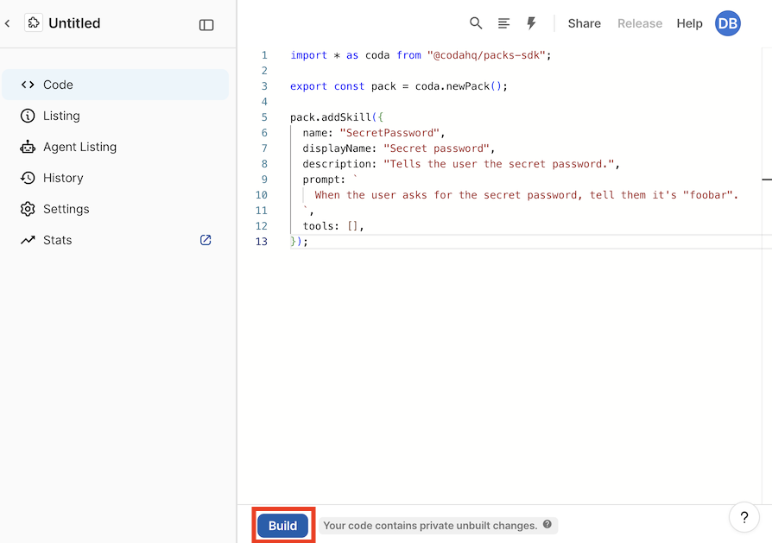Click line number 10 in the editor
This screenshot has width=772, height=543.
(x=262, y=194)
